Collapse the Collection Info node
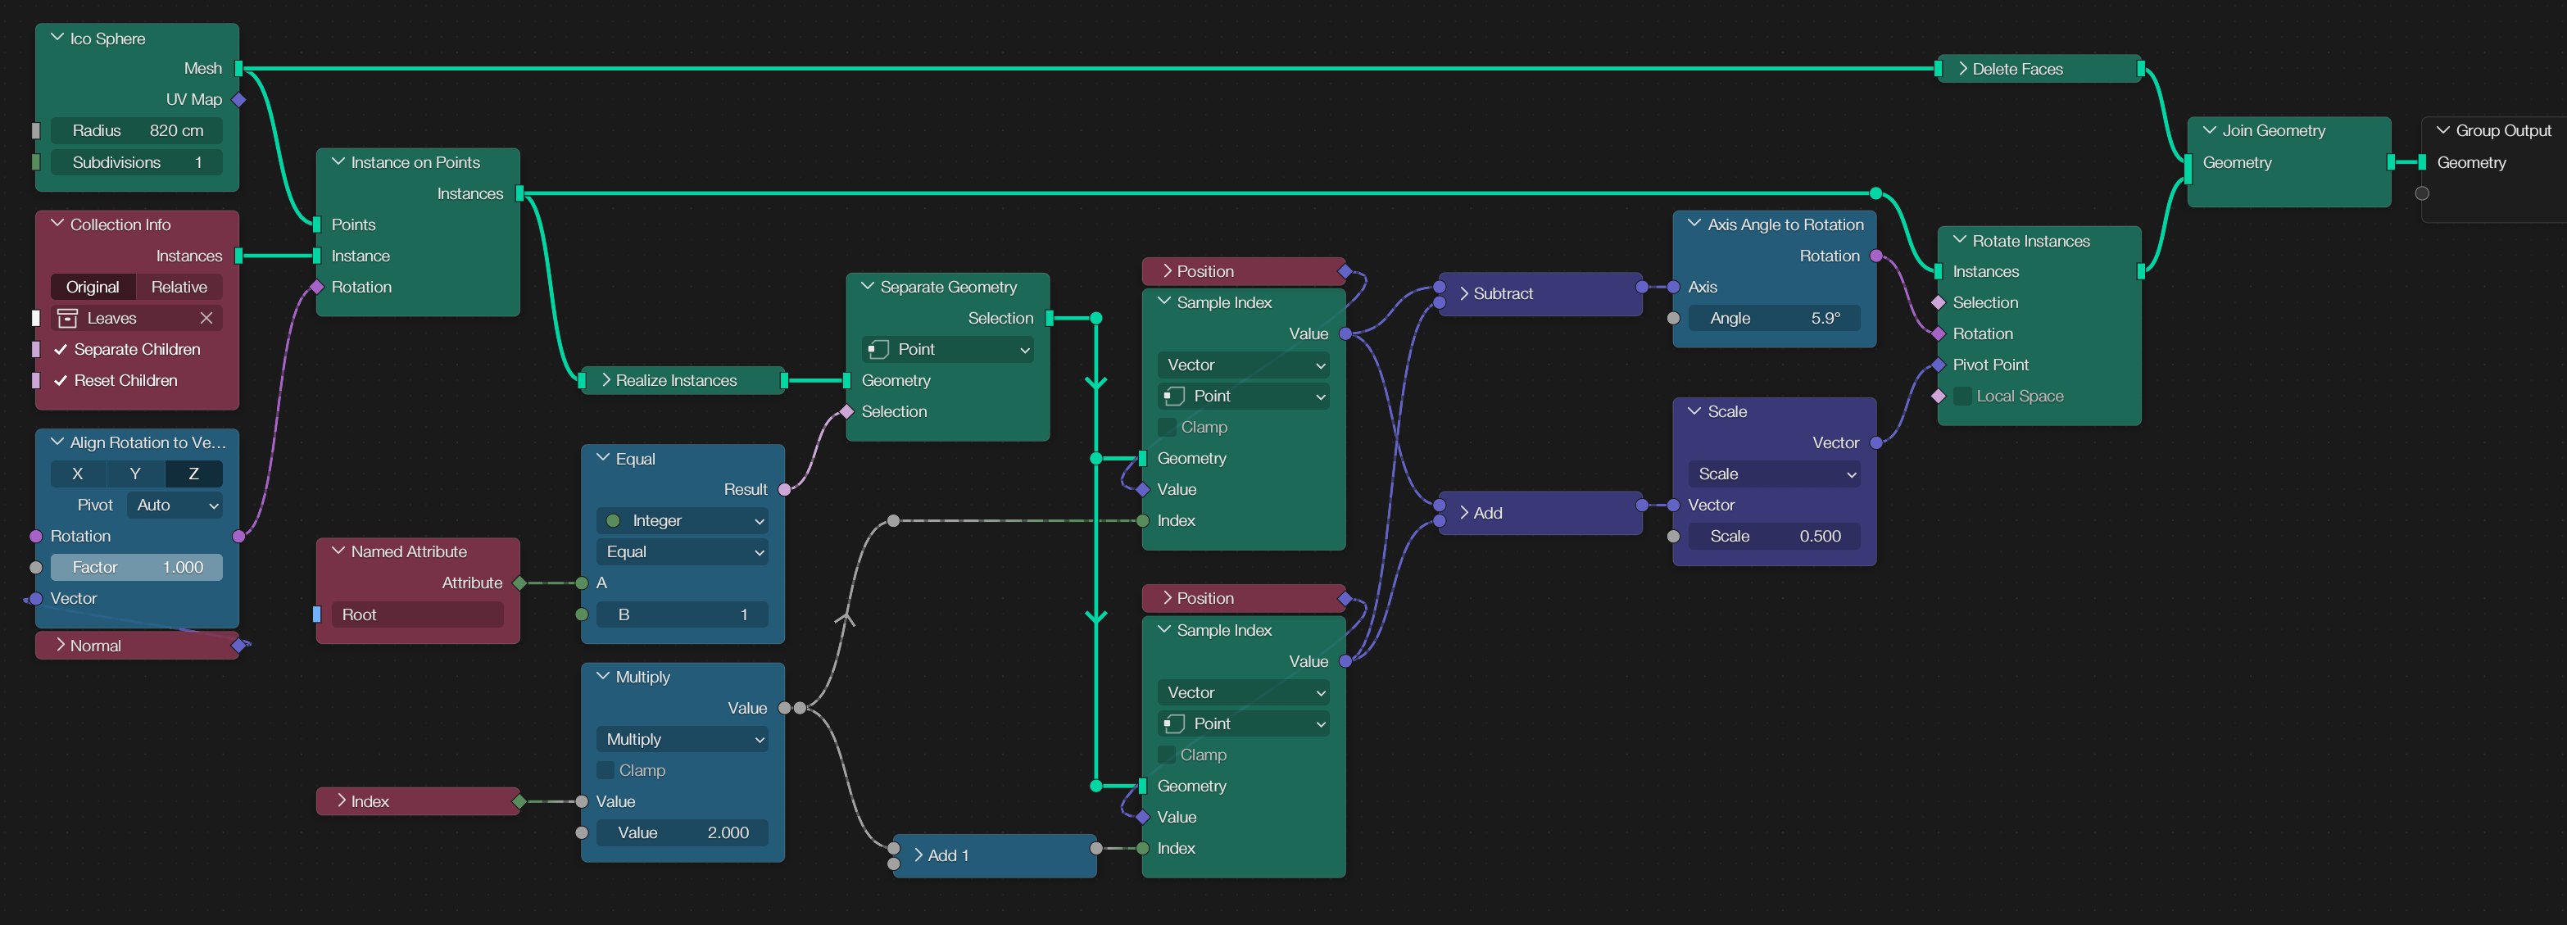Image resolution: width=2567 pixels, height=925 pixels. (57, 224)
